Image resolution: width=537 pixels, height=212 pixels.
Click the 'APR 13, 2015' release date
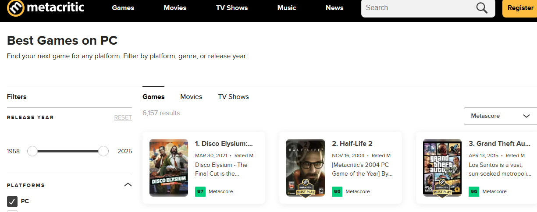(x=484, y=155)
